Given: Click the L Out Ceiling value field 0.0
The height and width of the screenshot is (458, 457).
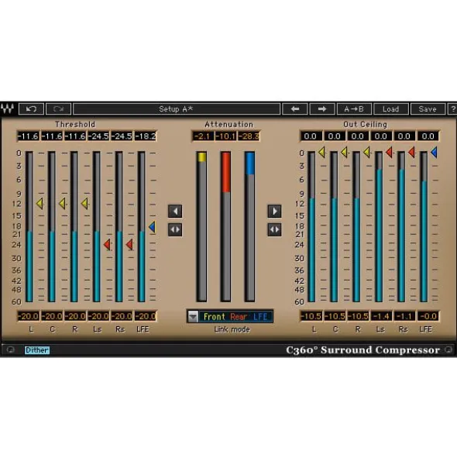Looking at the screenshot, I should click(x=311, y=136).
